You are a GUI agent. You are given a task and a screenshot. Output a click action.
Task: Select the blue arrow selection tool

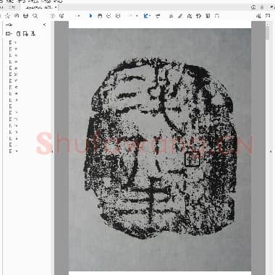pyautogui.click(x=90, y=16)
